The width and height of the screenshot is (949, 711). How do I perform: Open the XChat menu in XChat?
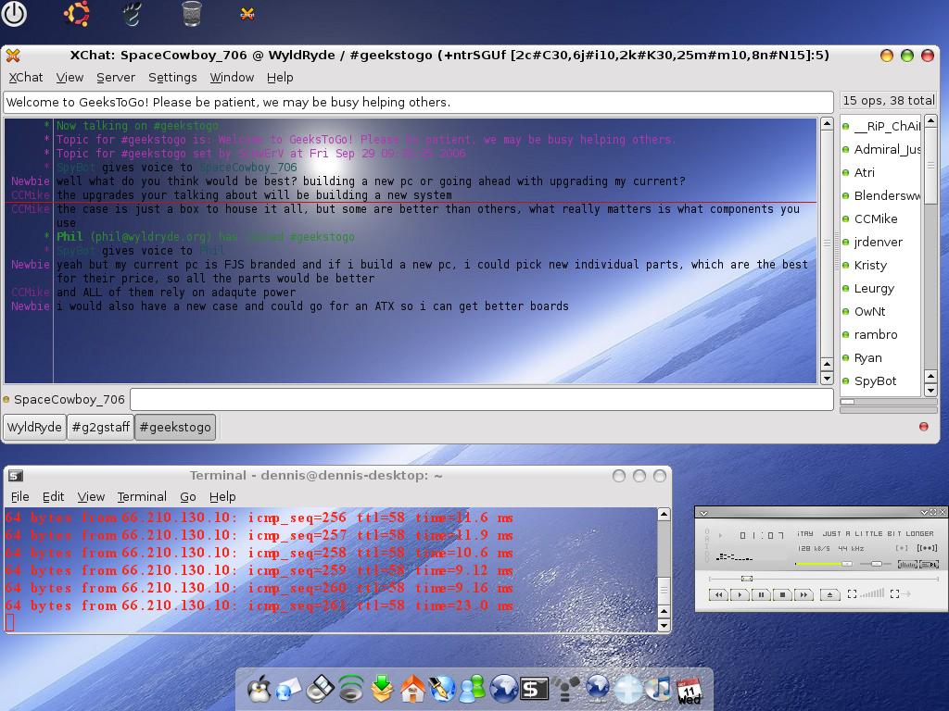(x=25, y=78)
